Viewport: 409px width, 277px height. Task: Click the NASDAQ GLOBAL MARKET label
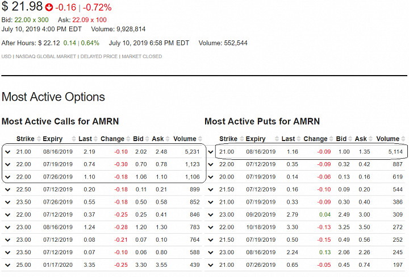tap(45, 56)
